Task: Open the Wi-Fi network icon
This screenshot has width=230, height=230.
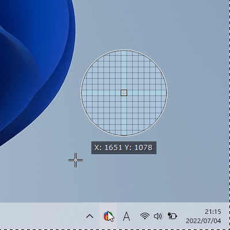Action: [x=145, y=216]
